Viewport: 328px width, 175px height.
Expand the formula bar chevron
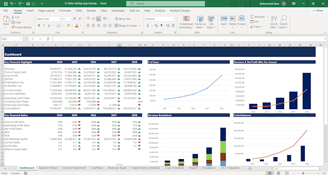click(325, 39)
